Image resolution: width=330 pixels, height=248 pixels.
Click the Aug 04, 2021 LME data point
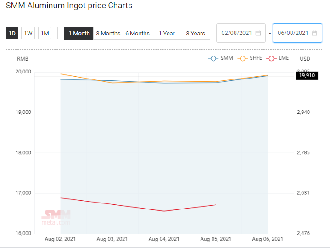click(164, 211)
